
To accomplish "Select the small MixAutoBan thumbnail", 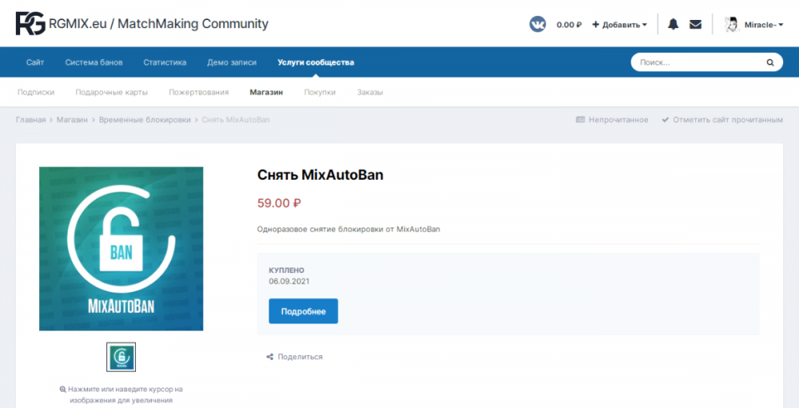I will pyautogui.click(x=121, y=357).
